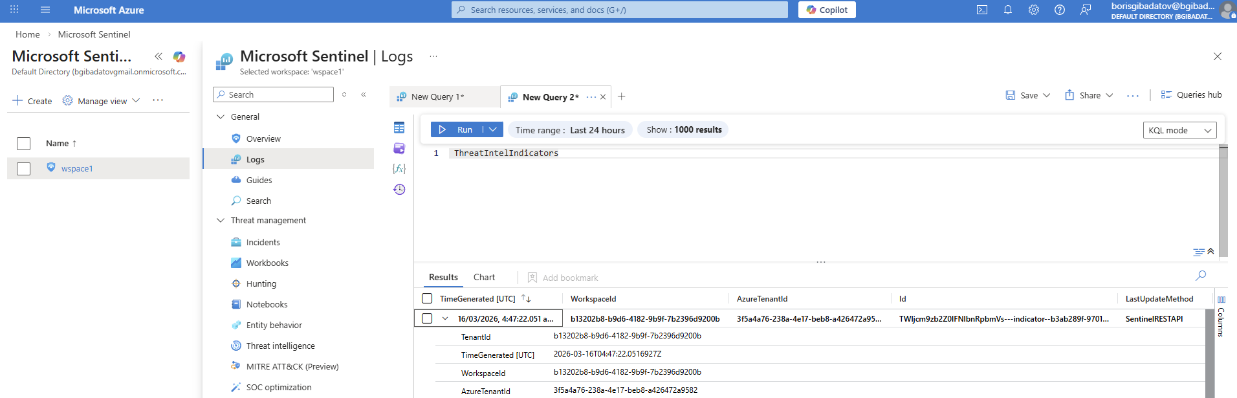Viewport: 1237px width, 398px height.
Task: Click the Azure global search field
Action: 619,10
